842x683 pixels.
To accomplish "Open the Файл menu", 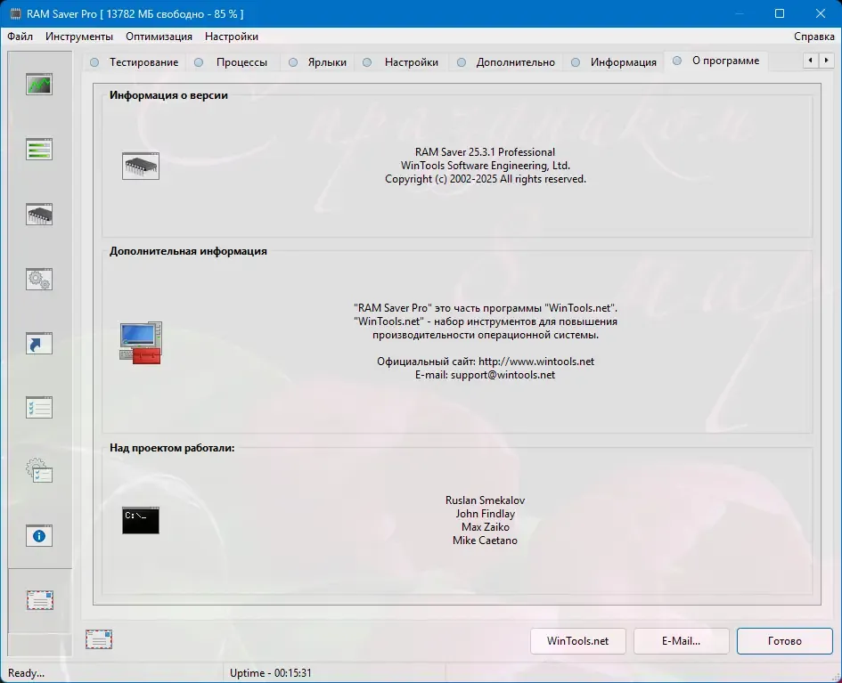I will click(20, 37).
